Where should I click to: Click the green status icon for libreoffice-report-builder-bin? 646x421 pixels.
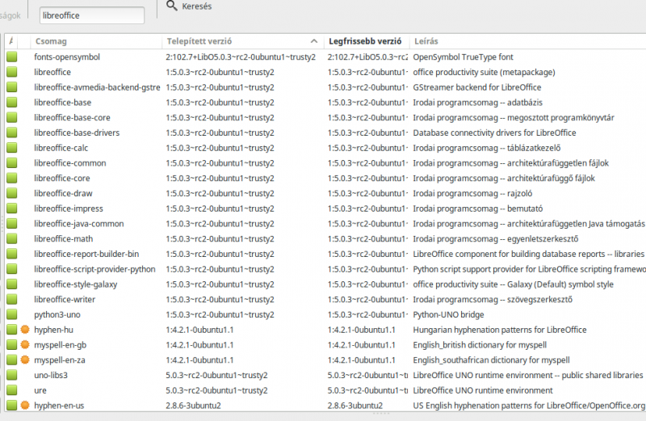[12, 254]
